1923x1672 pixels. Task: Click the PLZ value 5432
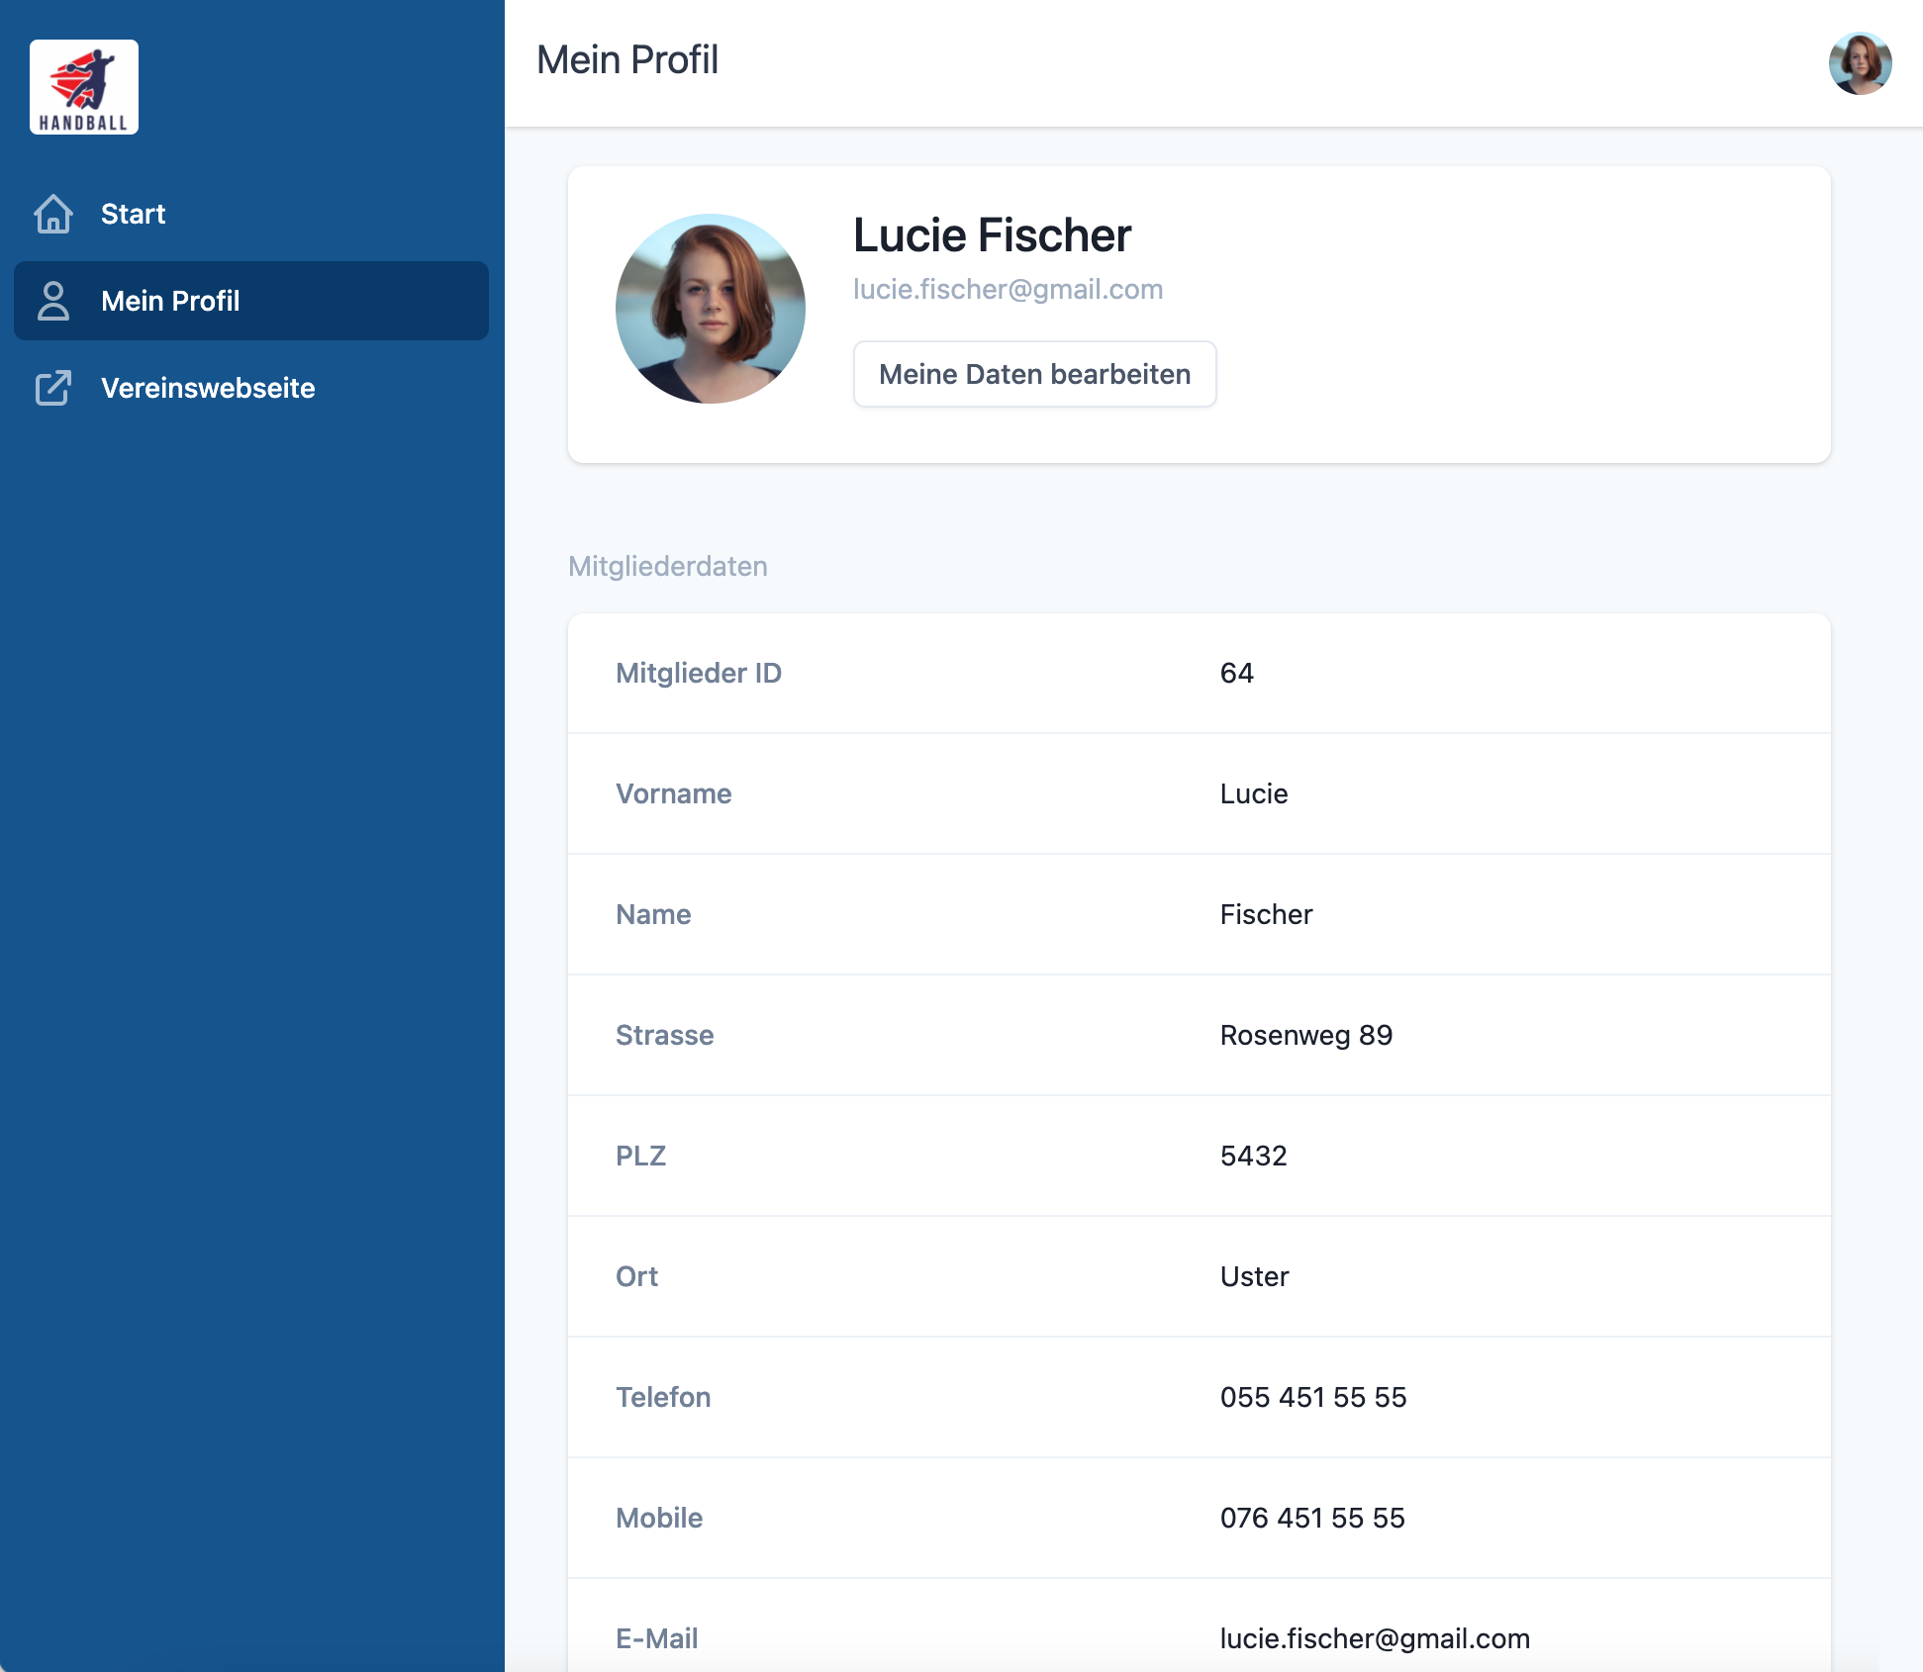(1253, 1156)
